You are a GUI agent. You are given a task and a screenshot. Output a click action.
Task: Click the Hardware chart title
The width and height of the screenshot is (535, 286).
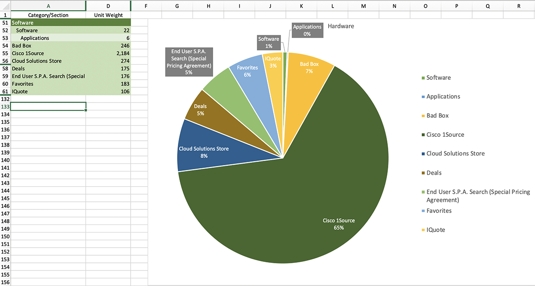pyautogui.click(x=341, y=26)
